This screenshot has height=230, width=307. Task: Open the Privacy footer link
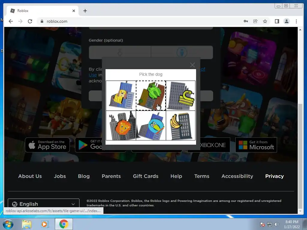pyautogui.click(x=275, y=176)
